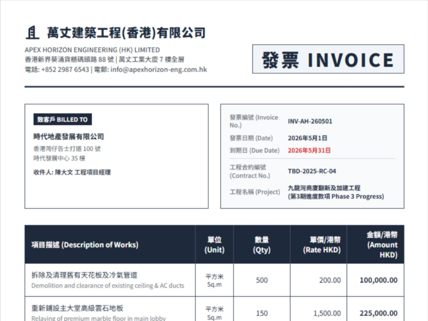Click the Phase 3 Progress project name
Viewport: 428px width, 321px height.
pos(336,192)
